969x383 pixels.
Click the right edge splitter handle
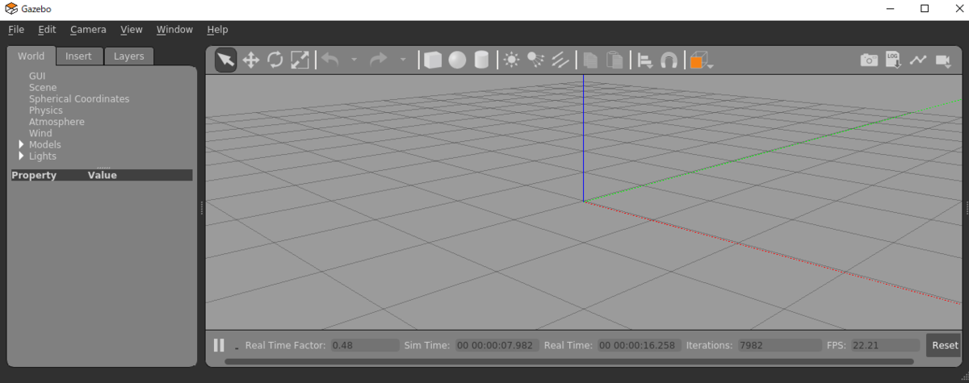[967, 208]
